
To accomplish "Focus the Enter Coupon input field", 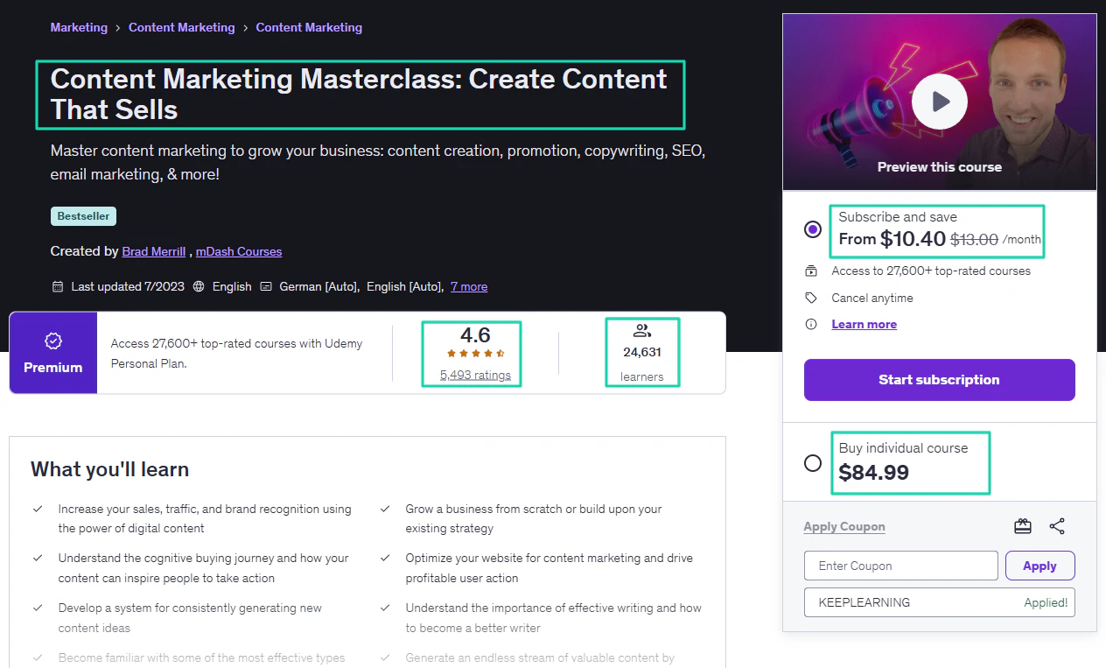I will point(900,566).
